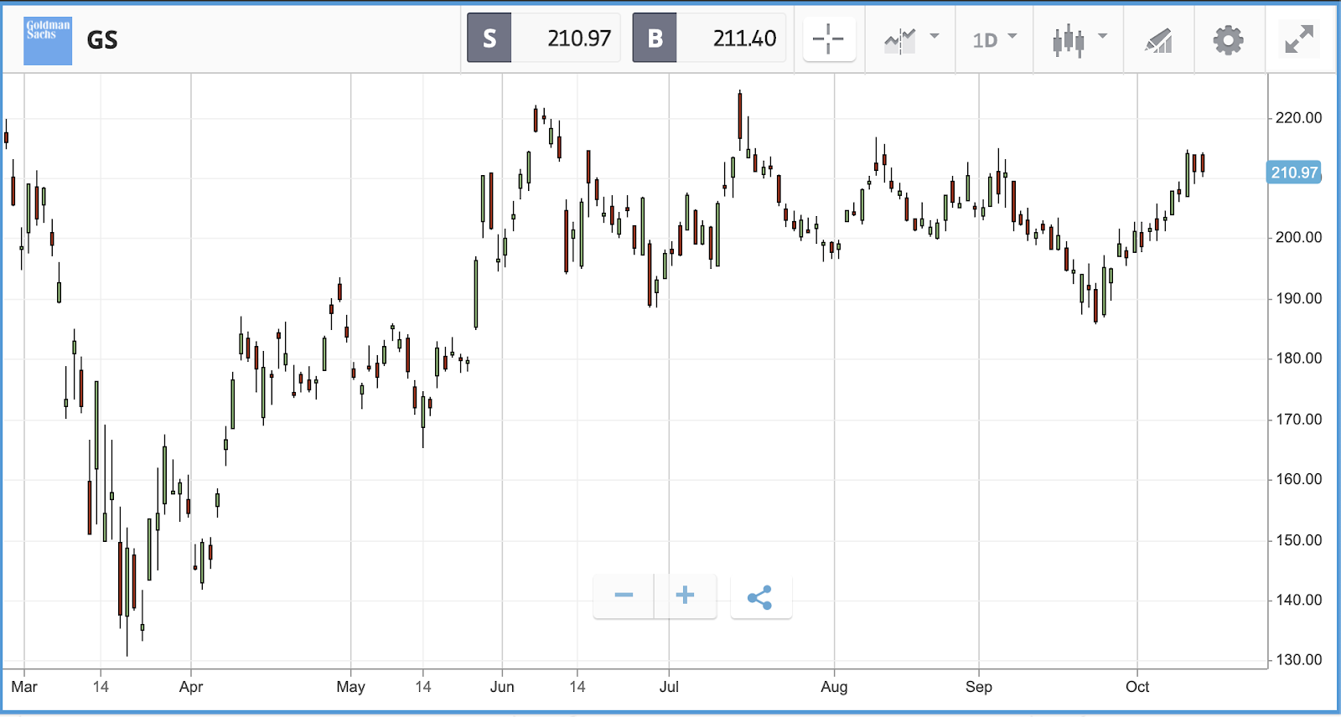Click the B buy button
This screenshot has height=717, width=1341.
(655, 39)
